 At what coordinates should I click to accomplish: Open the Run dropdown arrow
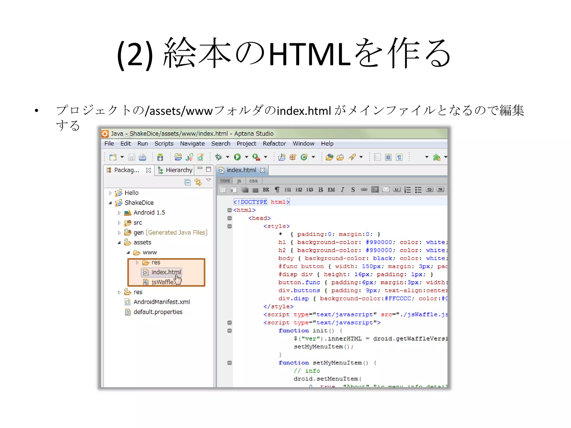(246, 157)
